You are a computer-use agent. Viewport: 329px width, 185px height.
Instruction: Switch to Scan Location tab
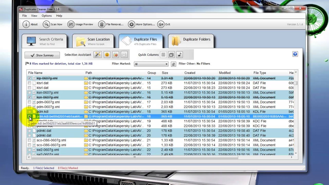point(93,41)
